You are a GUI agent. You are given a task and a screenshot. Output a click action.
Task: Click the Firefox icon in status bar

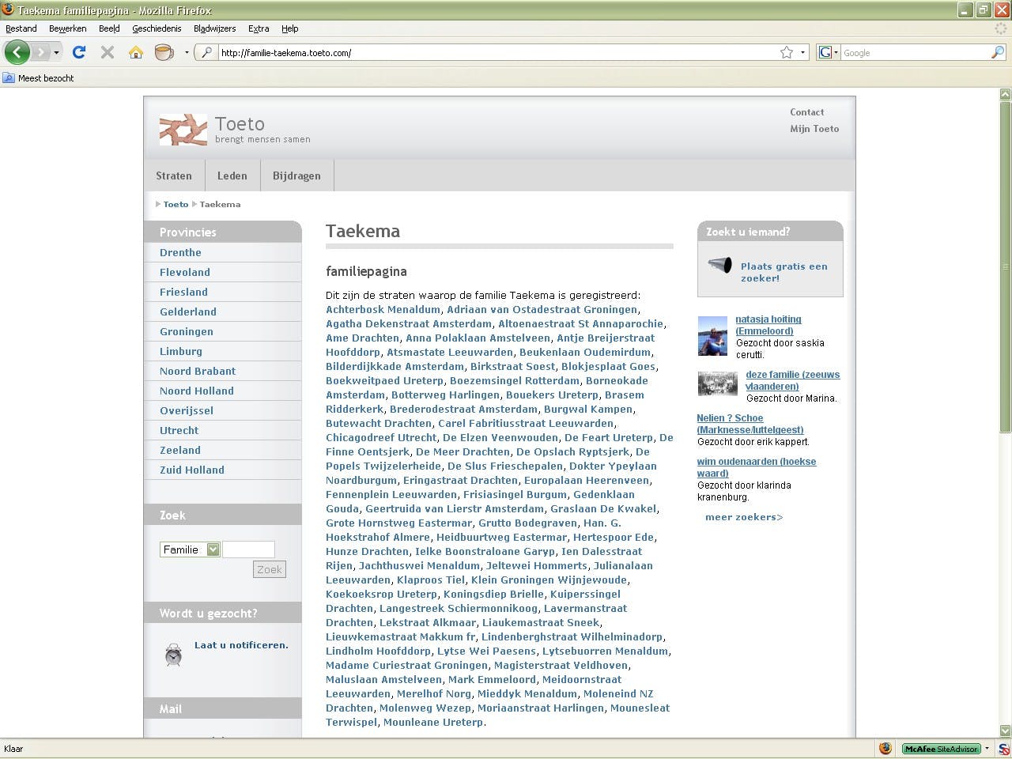(x=885, y=748)
